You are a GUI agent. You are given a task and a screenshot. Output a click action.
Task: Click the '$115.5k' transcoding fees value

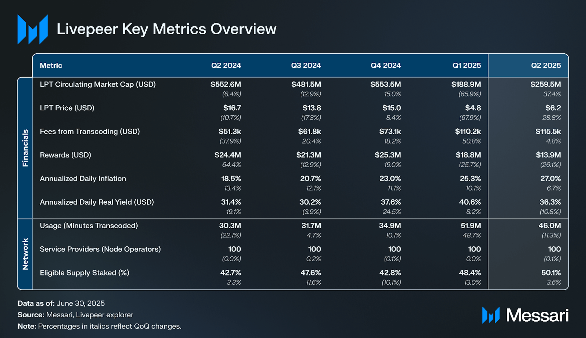coord(548,131)
